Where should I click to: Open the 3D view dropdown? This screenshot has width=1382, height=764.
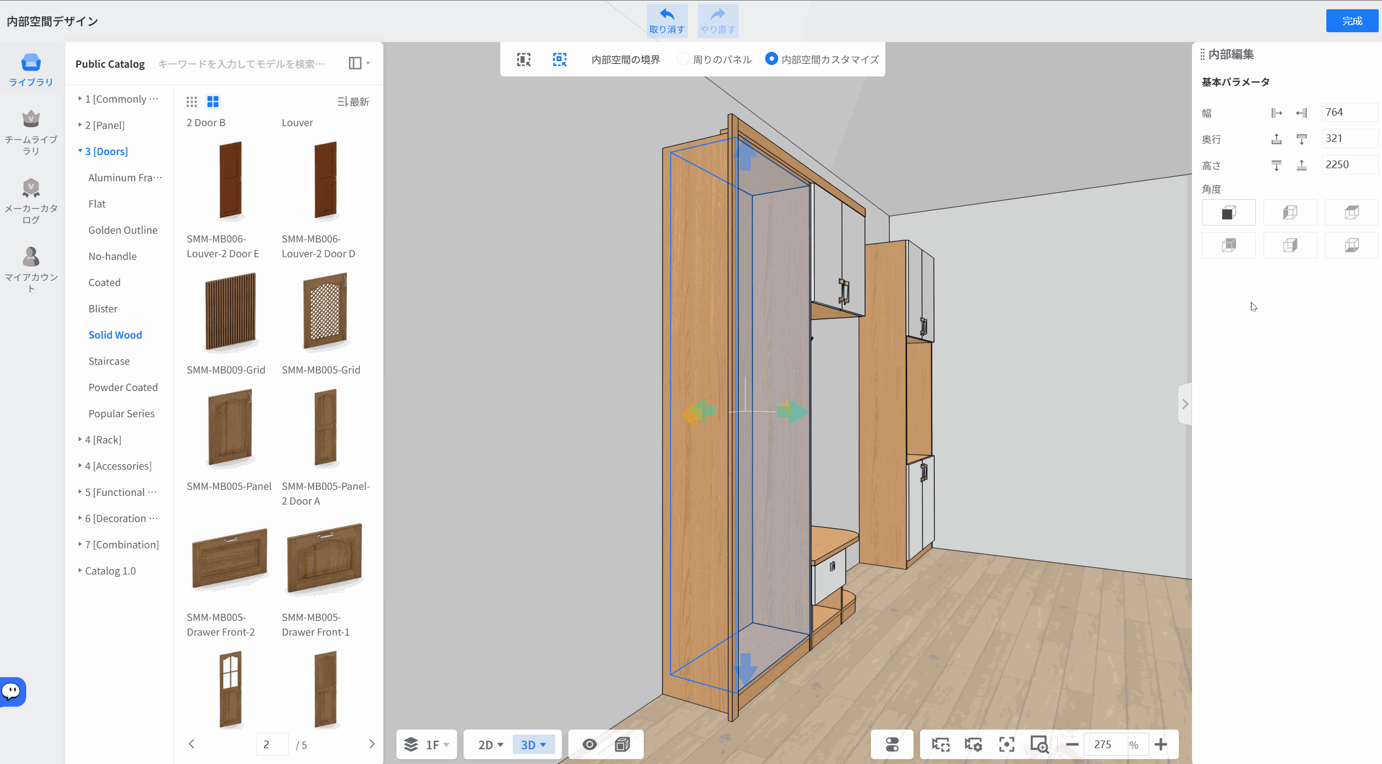click(533, 745)
